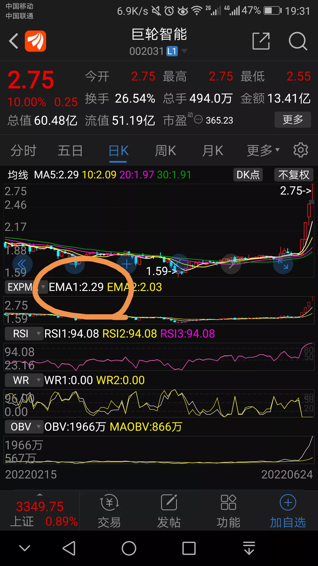
Task: Tap the orange Eastmoney app logo
Action: (35, 41)
